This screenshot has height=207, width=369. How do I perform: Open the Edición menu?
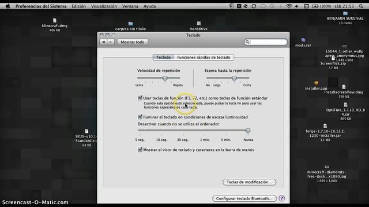78,6
